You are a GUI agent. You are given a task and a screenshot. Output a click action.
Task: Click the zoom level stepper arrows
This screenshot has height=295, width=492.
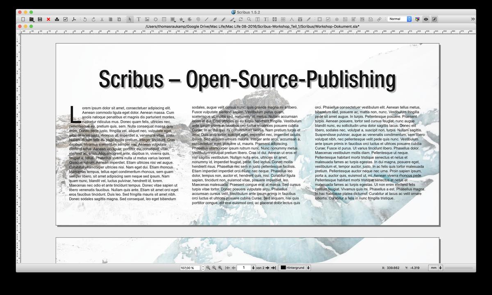tap(203, 268)
